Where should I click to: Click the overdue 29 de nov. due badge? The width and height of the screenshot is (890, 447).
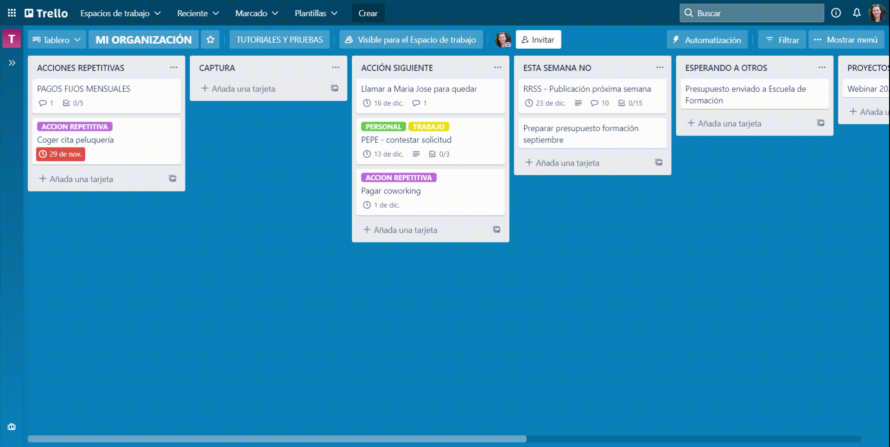[x=61, y=154]
